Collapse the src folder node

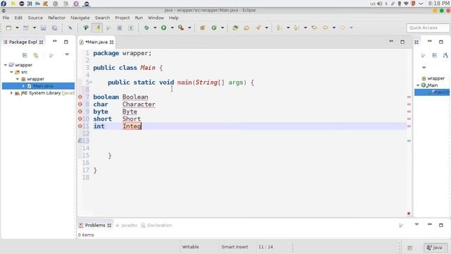pos(11,72)
